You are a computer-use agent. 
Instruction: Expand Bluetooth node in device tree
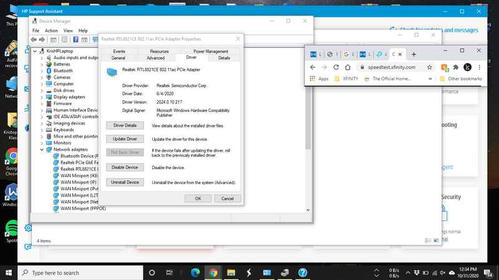(42, 71)
